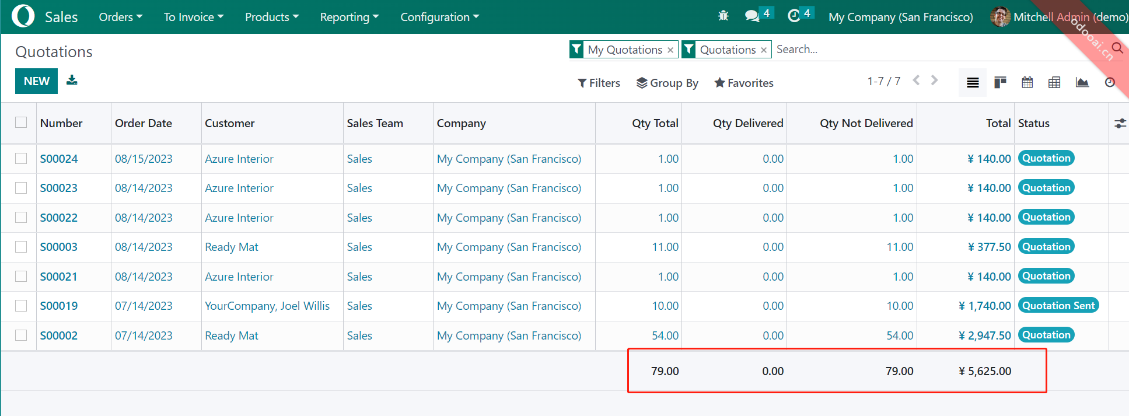
Task: Click the NEW button
Action: [36, 81]
